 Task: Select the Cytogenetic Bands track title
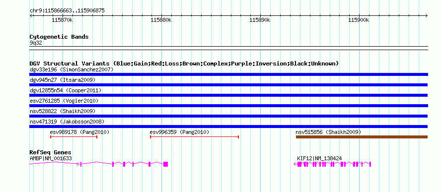[x=59, y=37]
